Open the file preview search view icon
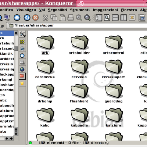 [x=107, y=18]
